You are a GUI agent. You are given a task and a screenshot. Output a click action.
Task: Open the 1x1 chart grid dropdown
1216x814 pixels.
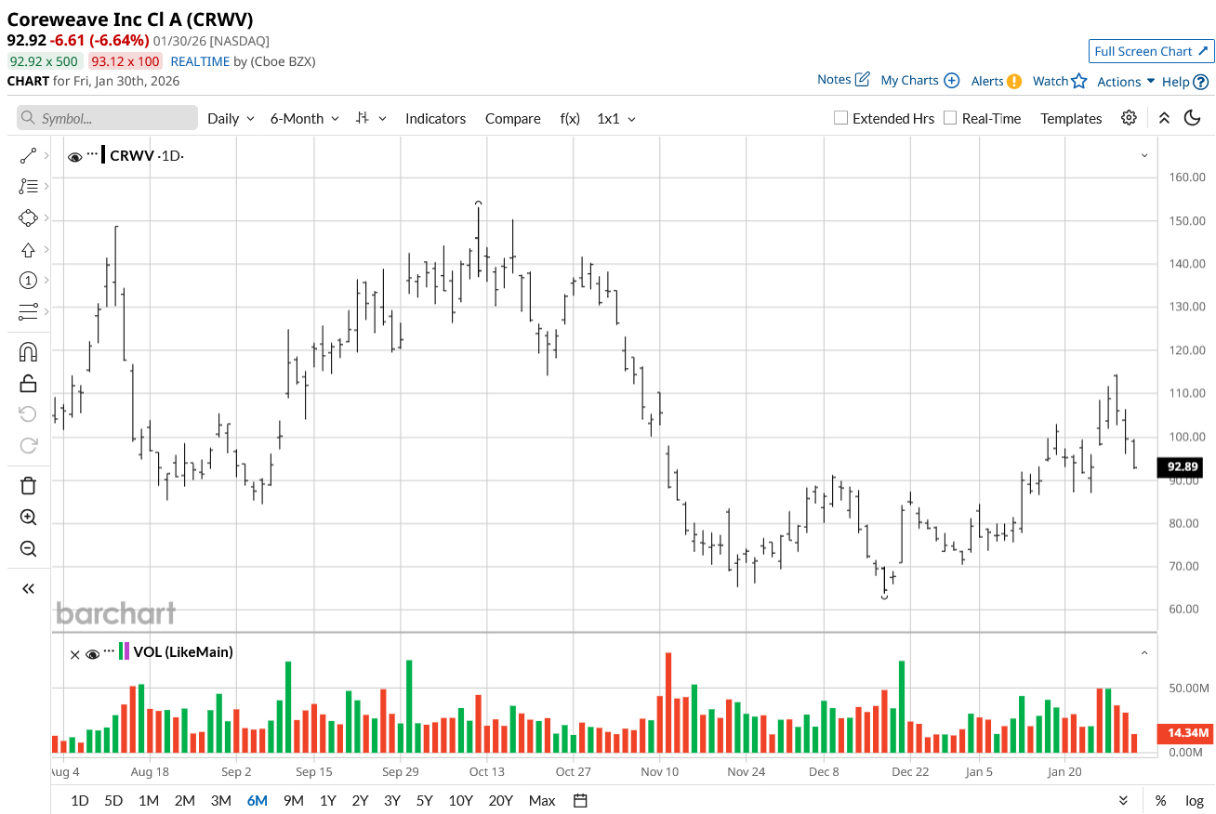616,118
